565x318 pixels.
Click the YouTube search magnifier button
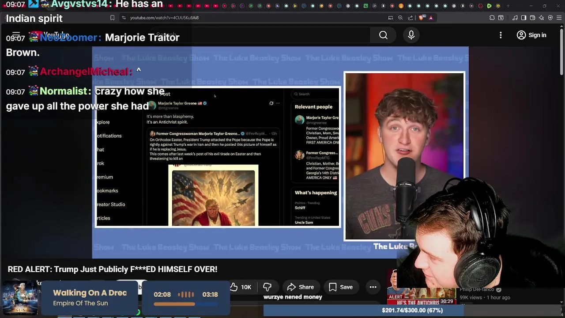(x=383, y=35)
